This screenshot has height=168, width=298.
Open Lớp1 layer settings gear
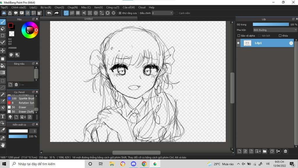point(291,43)
